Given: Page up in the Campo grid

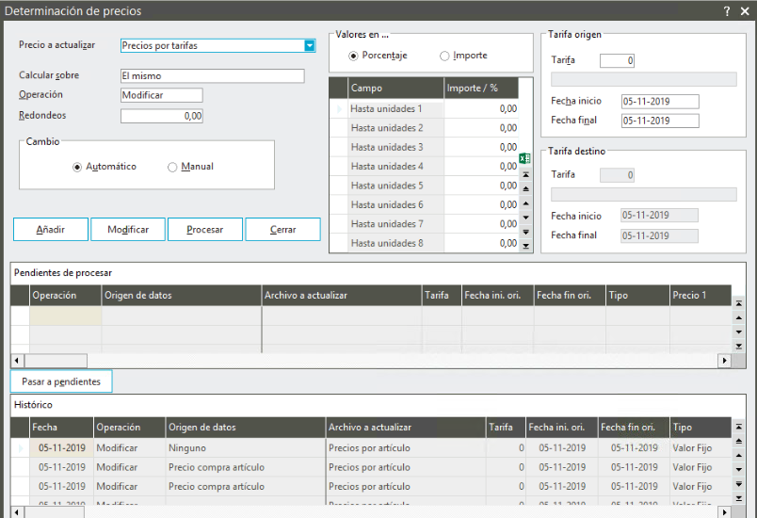Looking at the screenshot, I should click(x=525, y=189).
